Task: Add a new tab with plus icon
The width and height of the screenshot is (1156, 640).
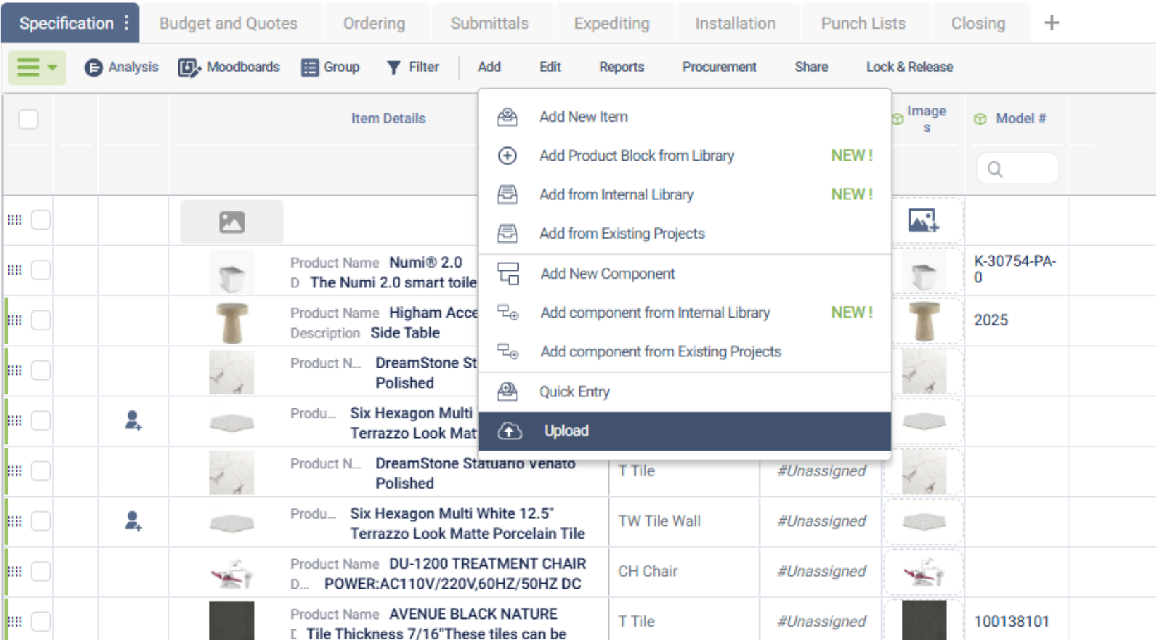Action: [1052, 23]
